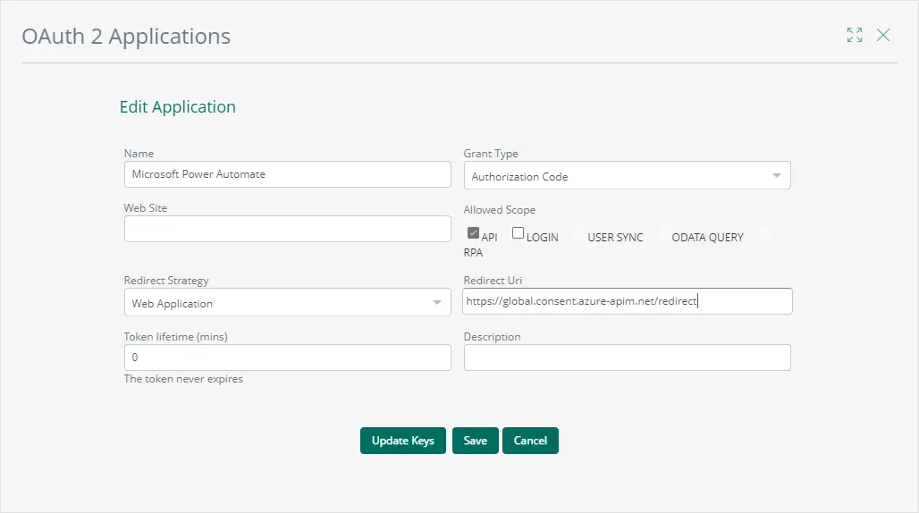
Task: Save the application settings
Action: [476, 441]
